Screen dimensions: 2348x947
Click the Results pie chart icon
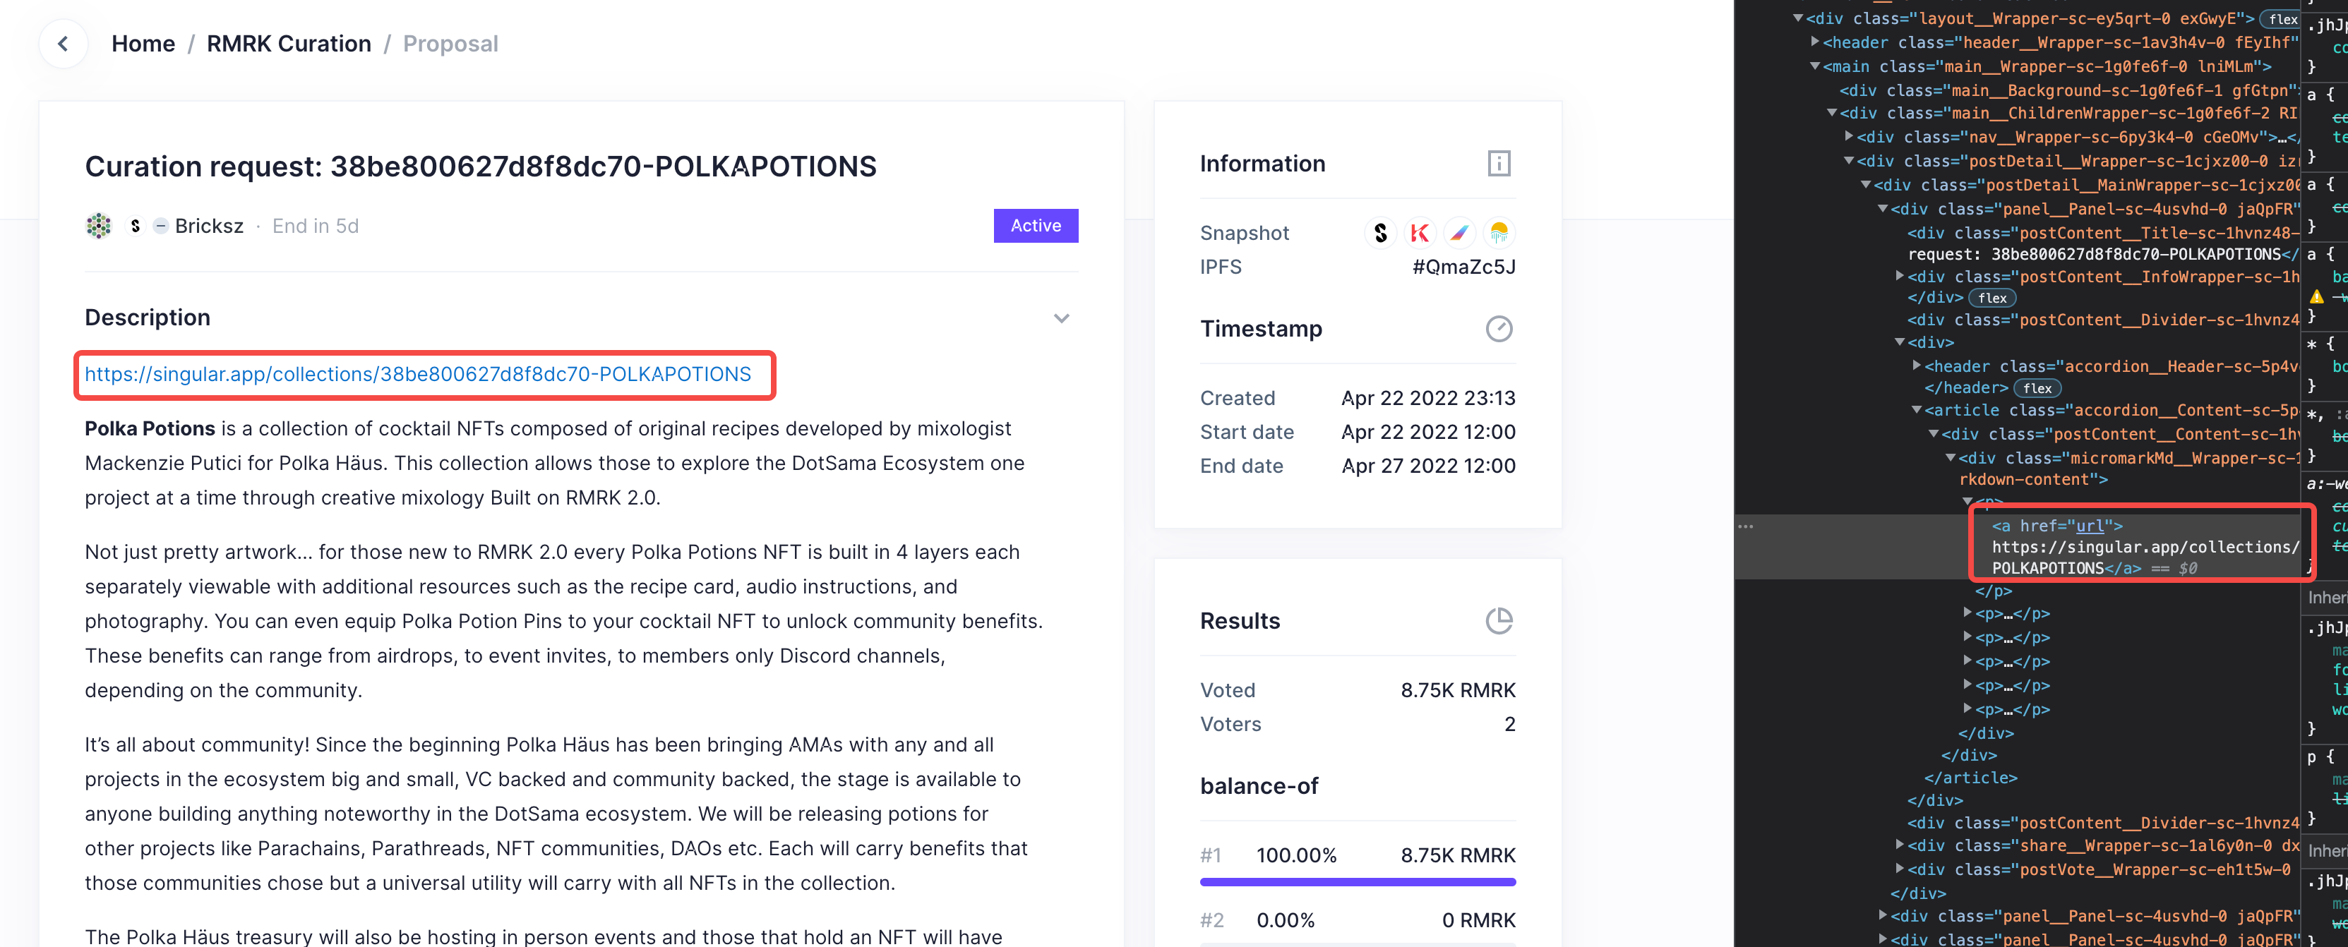[1499, 621]
